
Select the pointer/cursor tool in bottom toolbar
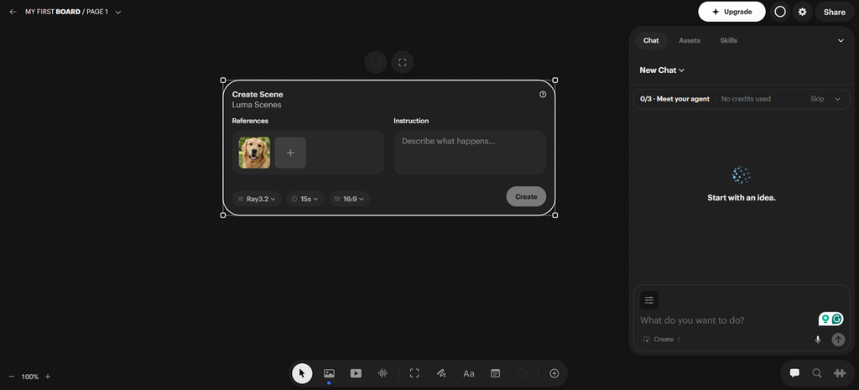(x=302, y=373)
